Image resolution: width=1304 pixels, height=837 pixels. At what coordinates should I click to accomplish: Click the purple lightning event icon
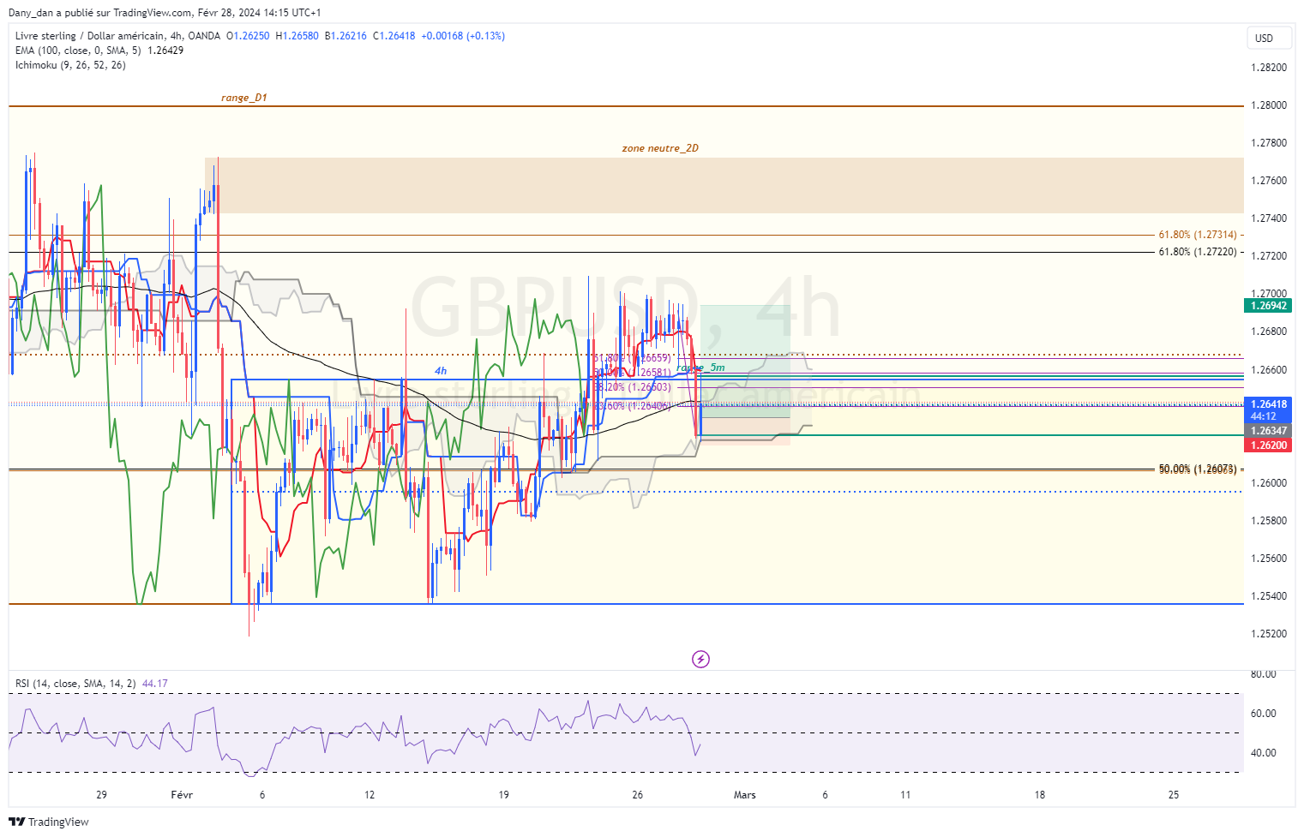700,659
